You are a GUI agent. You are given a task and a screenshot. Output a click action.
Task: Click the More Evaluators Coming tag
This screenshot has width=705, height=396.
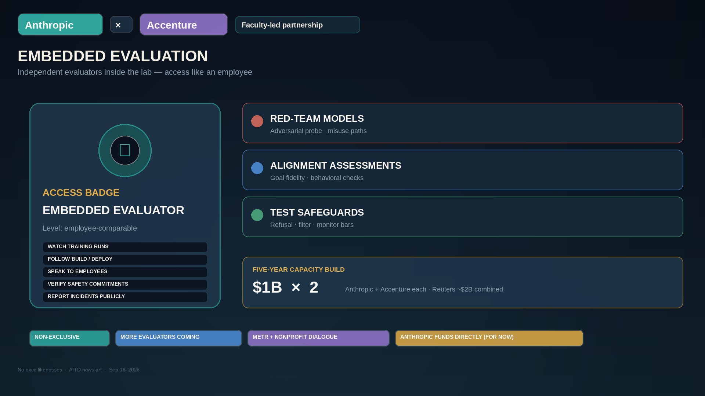click(x=178, y=338)
